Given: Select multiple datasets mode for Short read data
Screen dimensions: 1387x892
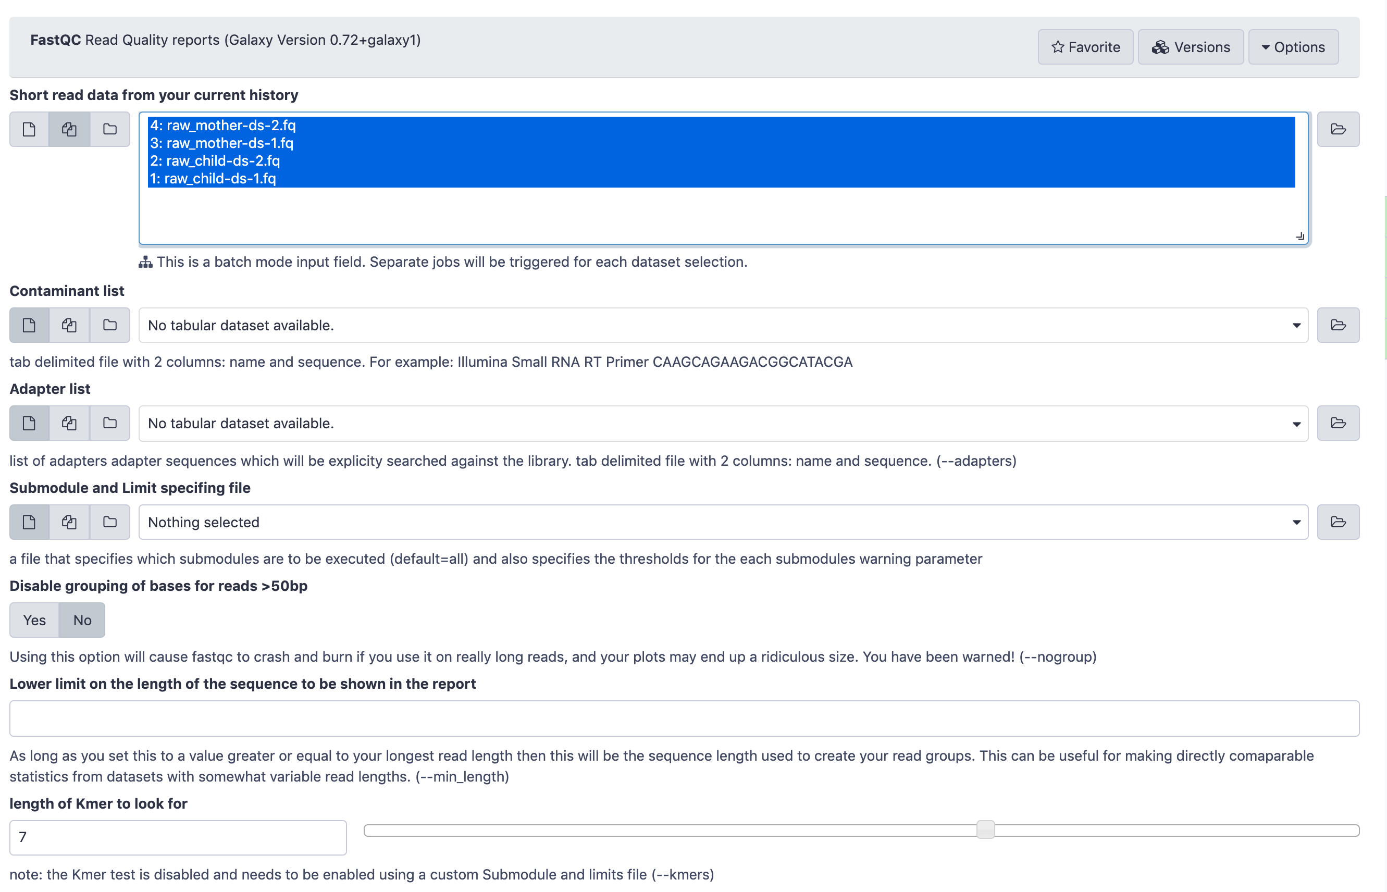Looking at the screenshot, I should [x=69, y=129].
